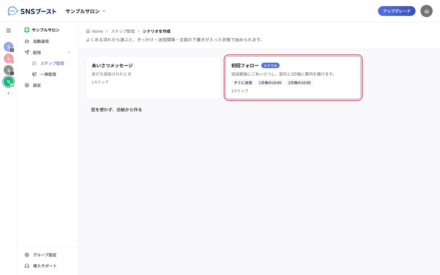
Task: Select the green LINE account avatar サ
Action: point(9,82)
